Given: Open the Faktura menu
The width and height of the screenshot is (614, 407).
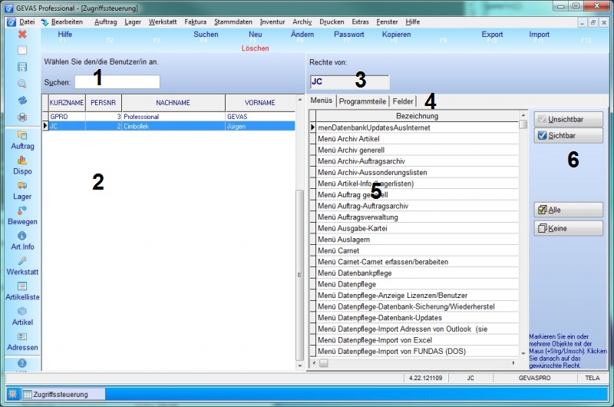Looking at the screenshot, I should click(196, 22).
